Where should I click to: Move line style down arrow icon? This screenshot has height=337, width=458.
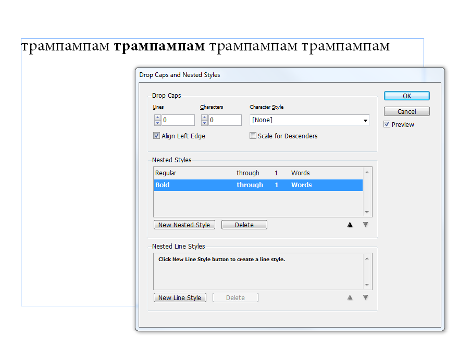(x=365, y=297)
